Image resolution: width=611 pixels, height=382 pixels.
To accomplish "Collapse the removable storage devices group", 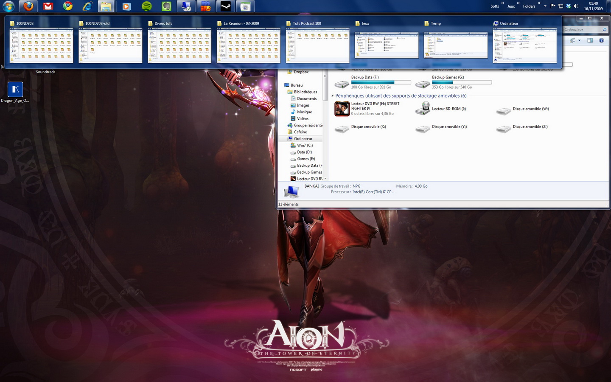I will tap(332, 96).
